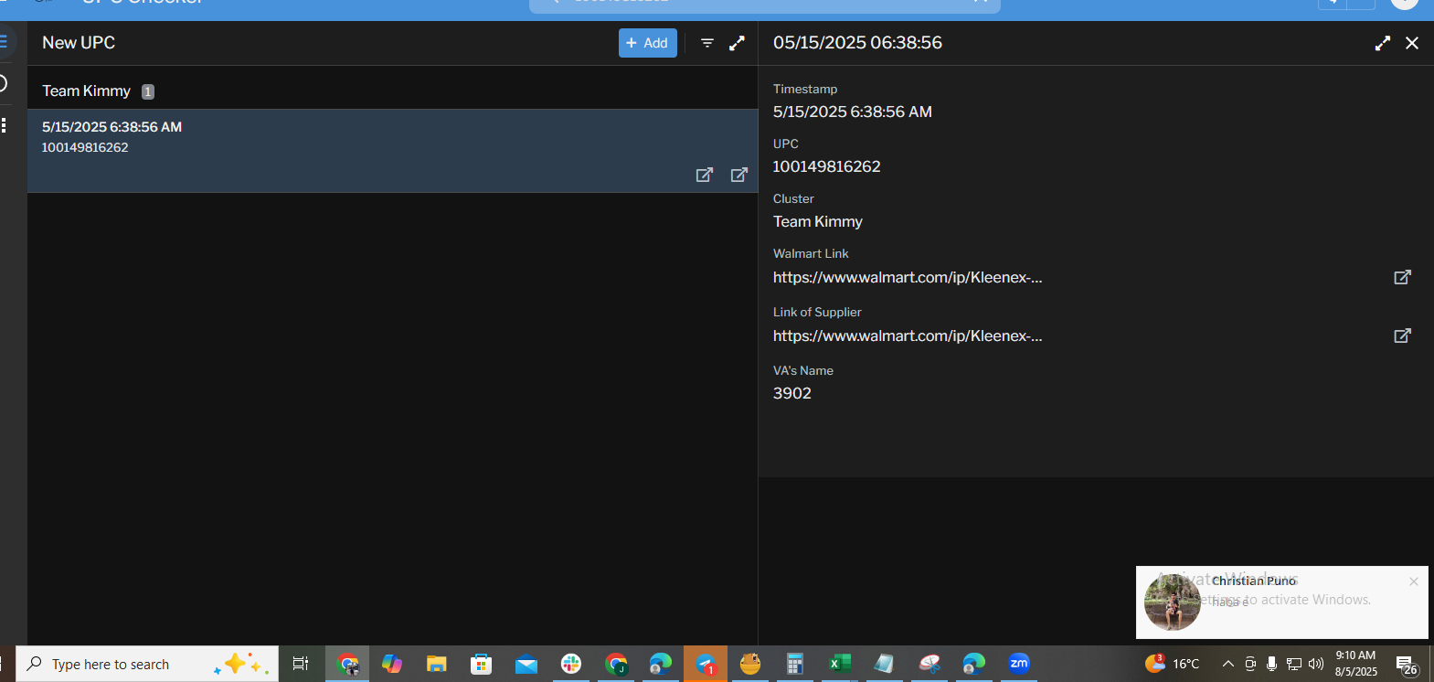This screenshot has height=682, width=1434.
Task: Click the Walmart Link URL text
Action: 907,278
